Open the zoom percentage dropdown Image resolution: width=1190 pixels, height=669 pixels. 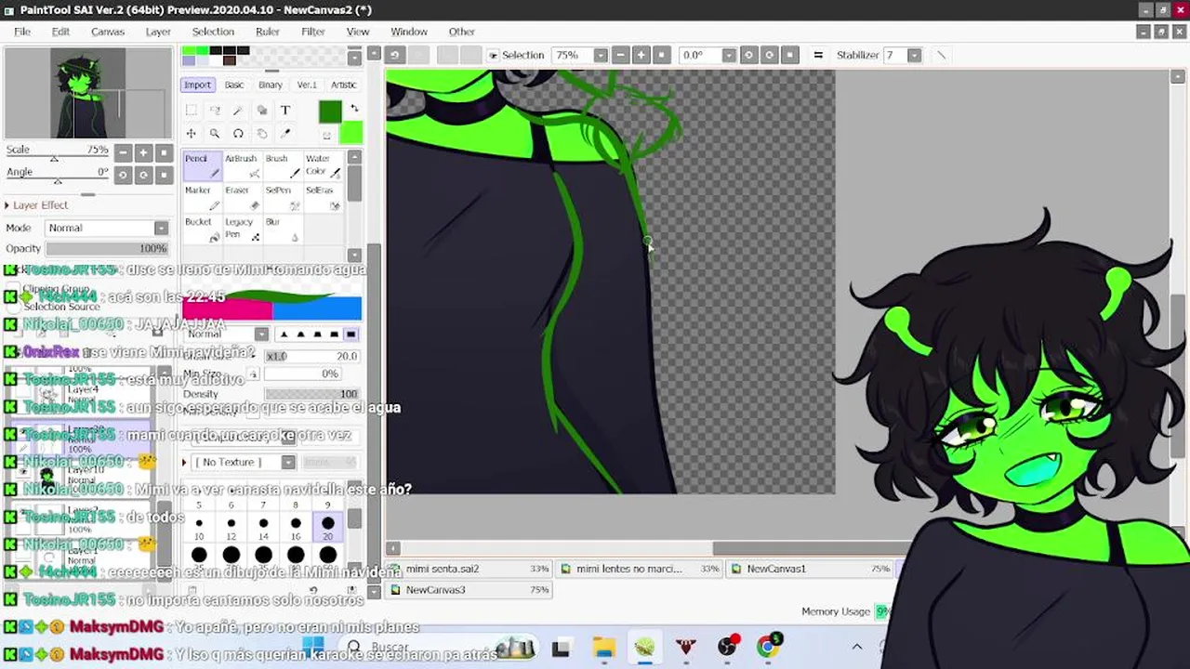tap(601, 55)
